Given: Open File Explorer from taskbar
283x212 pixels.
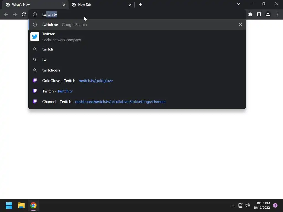Looking at the screenshot, I should point(21,205).
